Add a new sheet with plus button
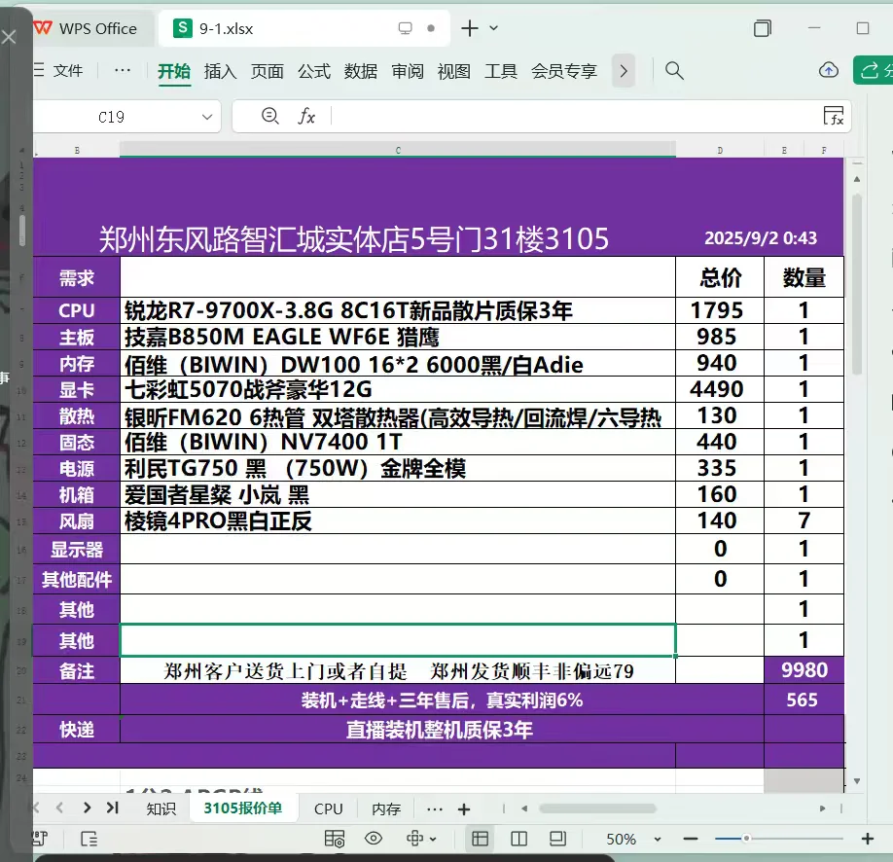This screenshot has width=893, height=862. tap(464, 809)
